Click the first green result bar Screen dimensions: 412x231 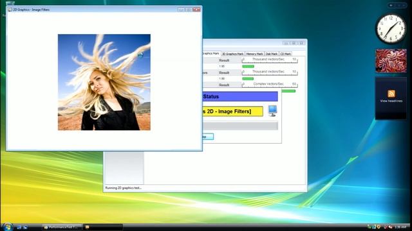point(248,67)
